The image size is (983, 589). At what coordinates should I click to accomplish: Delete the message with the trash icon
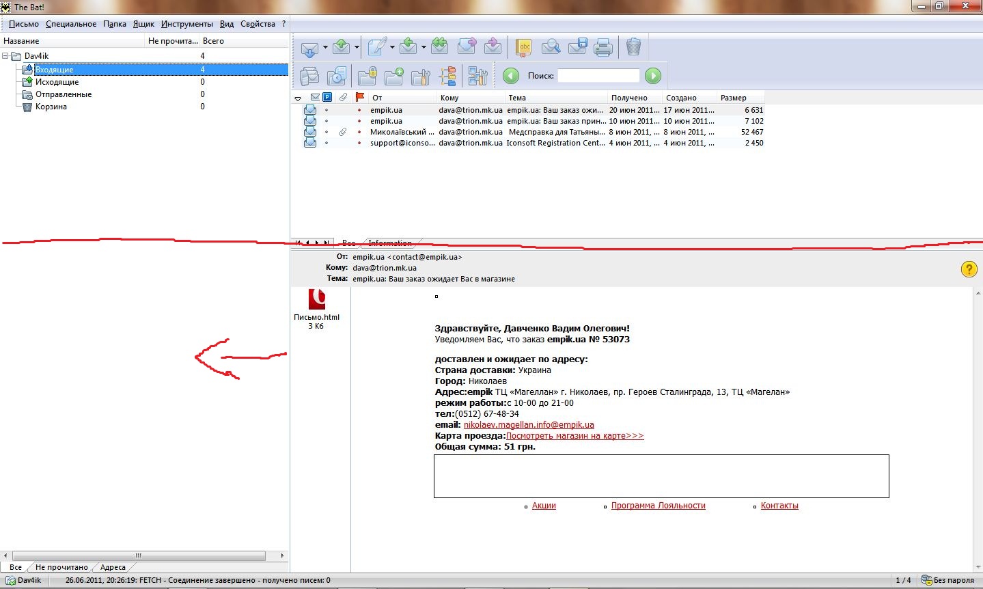coord(634,47)
